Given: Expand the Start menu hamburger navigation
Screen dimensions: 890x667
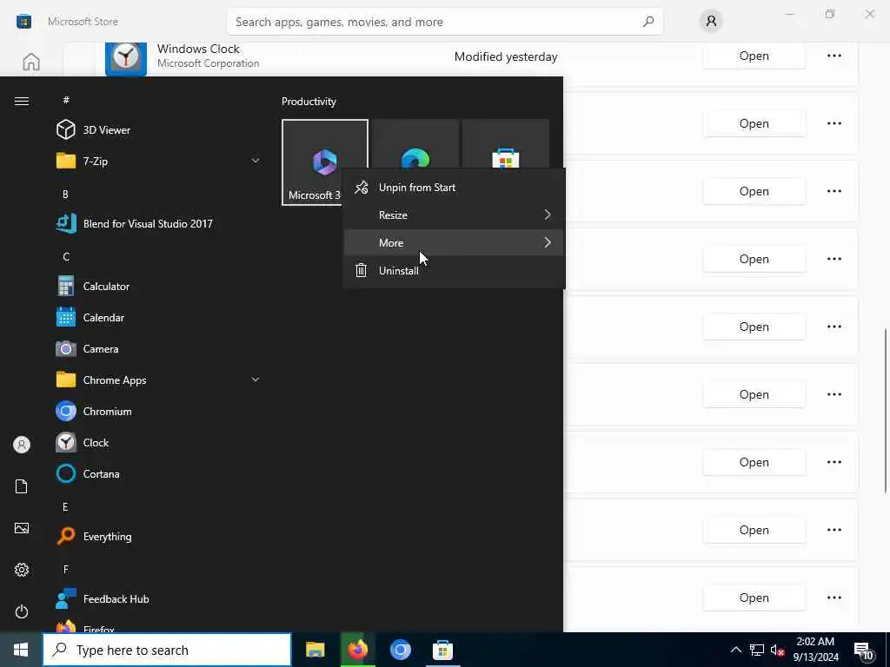Looking at the screenshot, I should [22, 101].
